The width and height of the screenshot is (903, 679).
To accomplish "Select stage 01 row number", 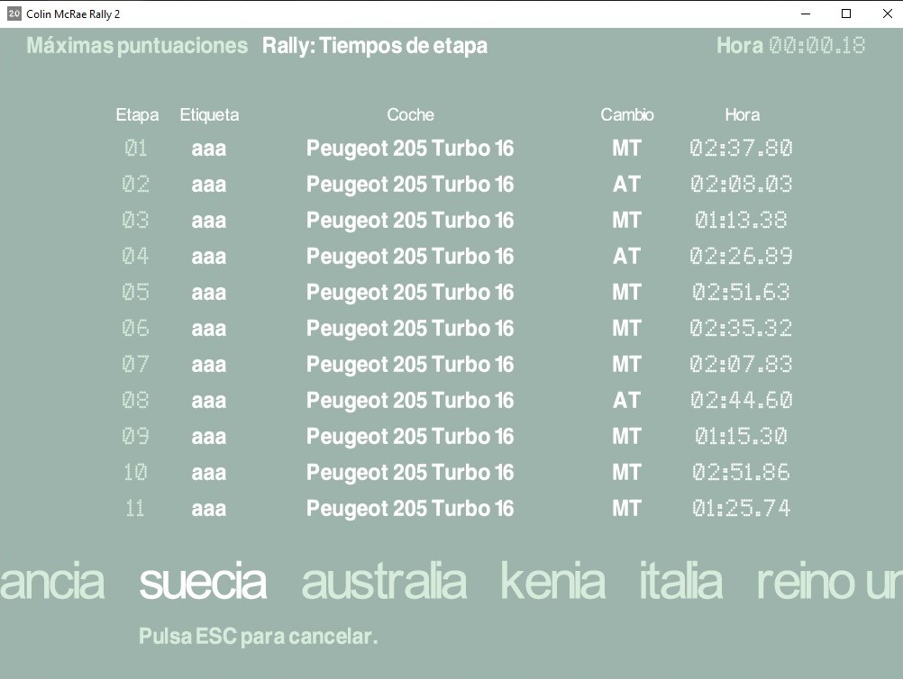I will [x=136, y=149].
